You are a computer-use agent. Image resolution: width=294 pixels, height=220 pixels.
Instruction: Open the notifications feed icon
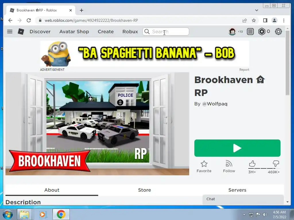pyautogui.click(x=250, y=32)
